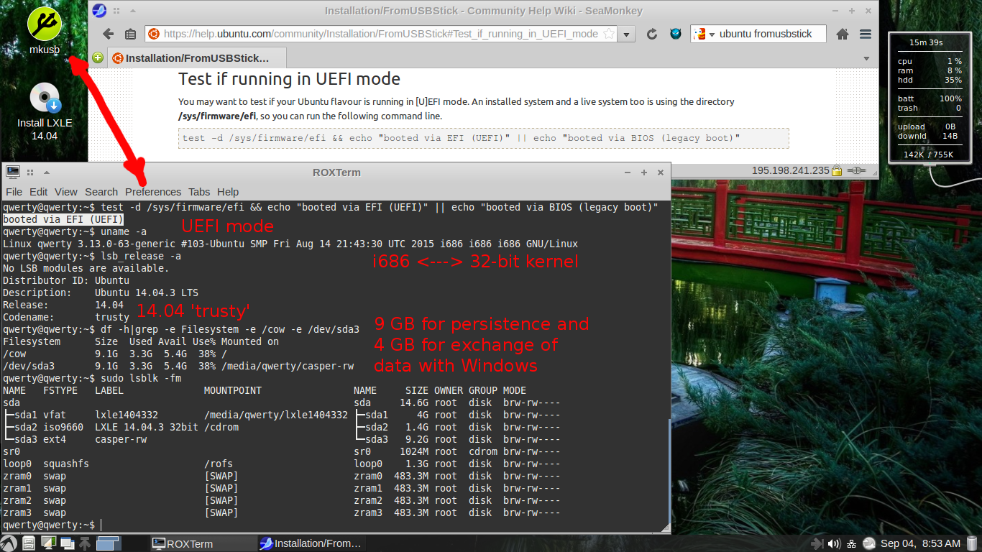Click 'Description: Ubuntu 14.04.3 LTS' line
982x552 pixels.
pos(101,293)
